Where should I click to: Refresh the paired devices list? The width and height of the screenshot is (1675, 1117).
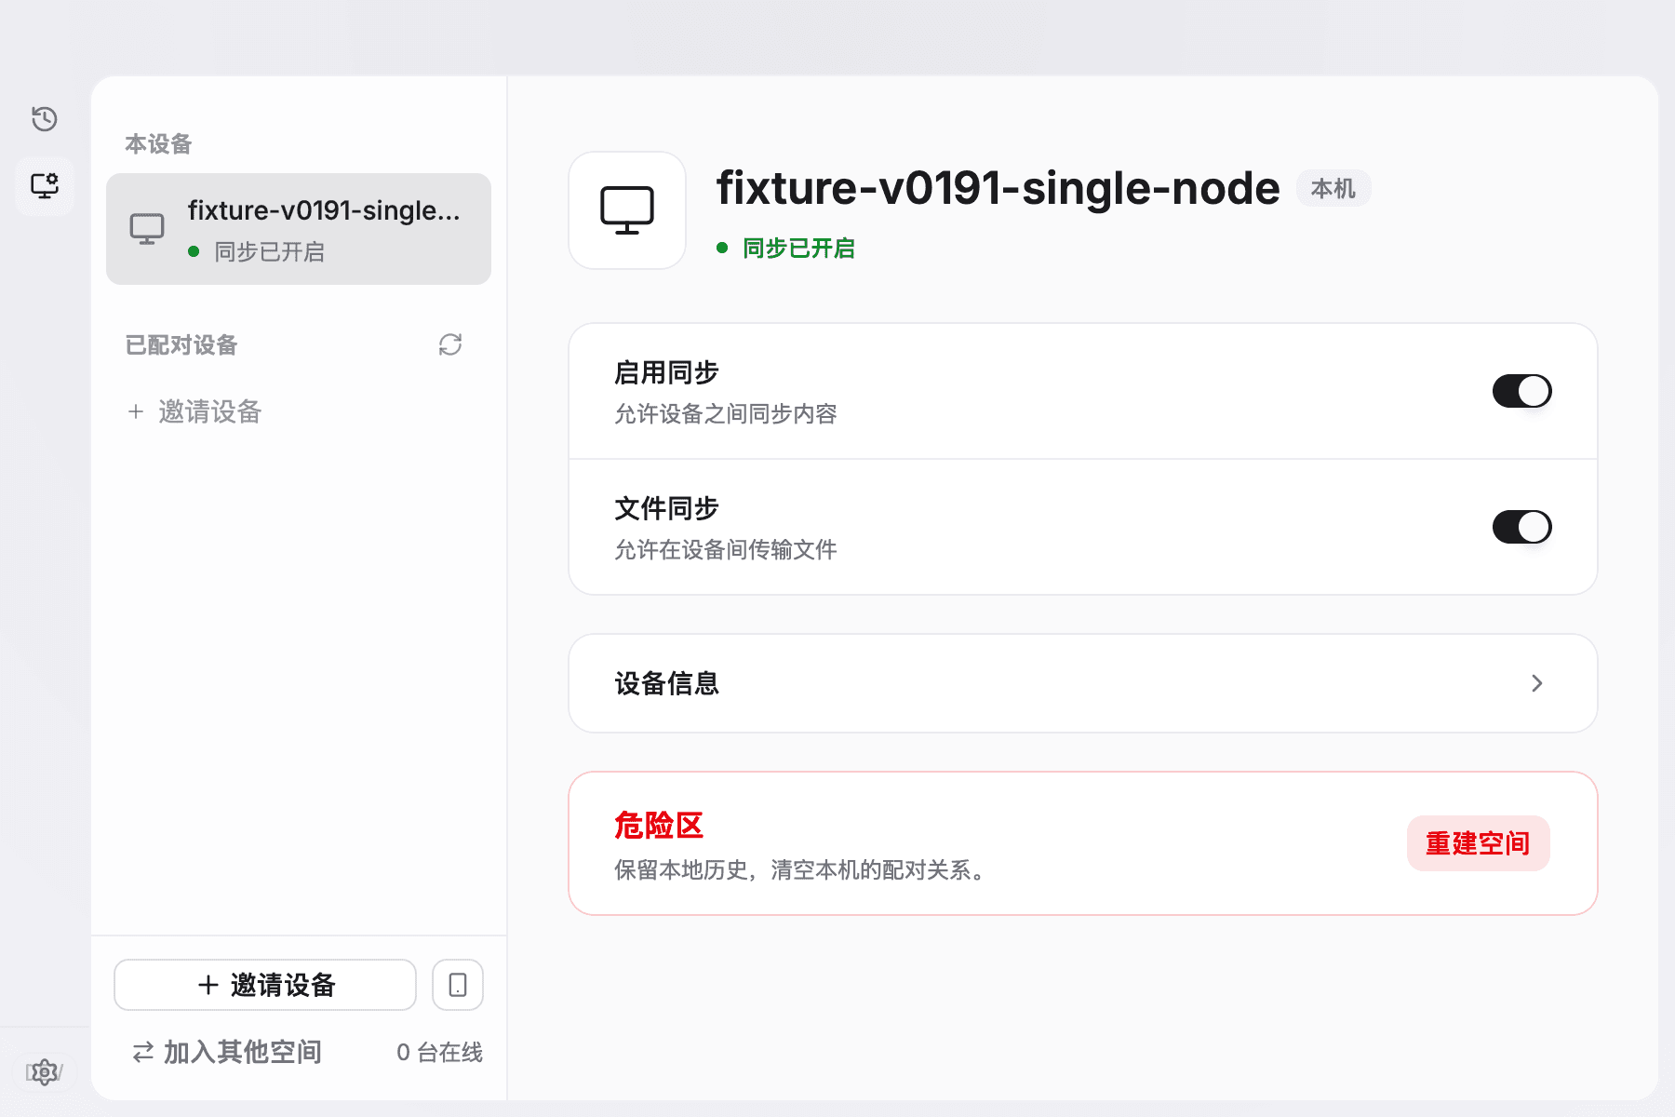[450, 344]
